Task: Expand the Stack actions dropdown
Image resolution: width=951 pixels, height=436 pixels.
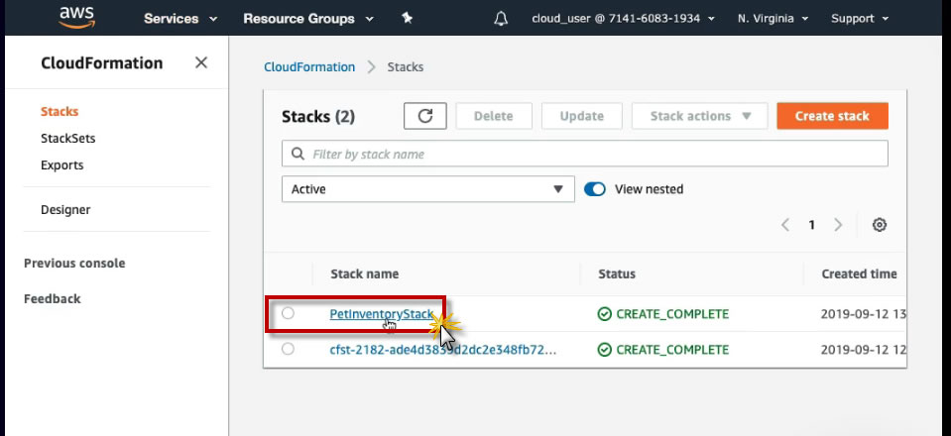Action: (x=699, y=116)
